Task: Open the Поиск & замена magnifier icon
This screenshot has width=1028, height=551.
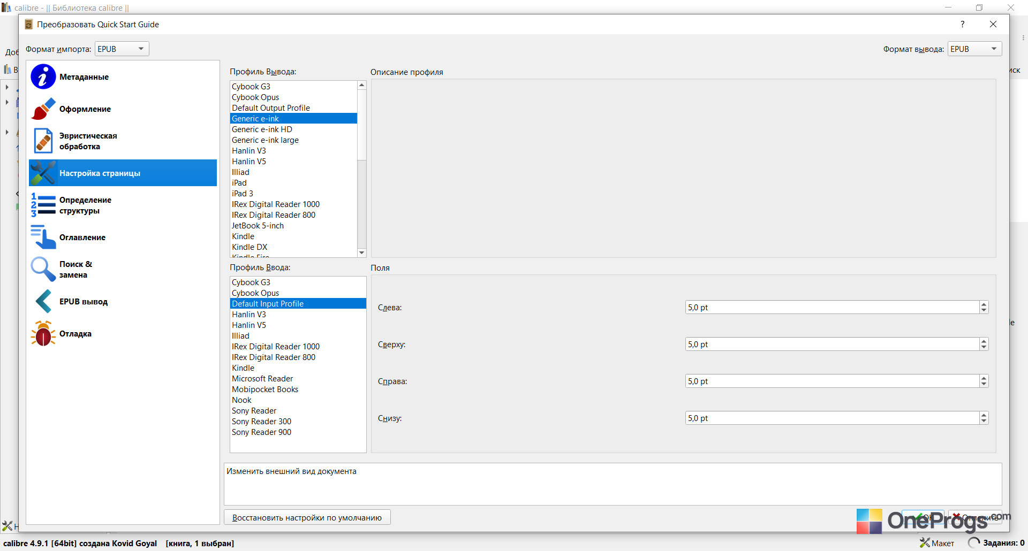Action: [x=43, y=269]
